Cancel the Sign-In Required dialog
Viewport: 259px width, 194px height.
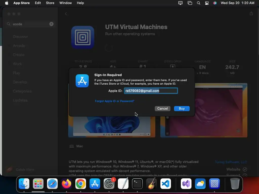163,109
